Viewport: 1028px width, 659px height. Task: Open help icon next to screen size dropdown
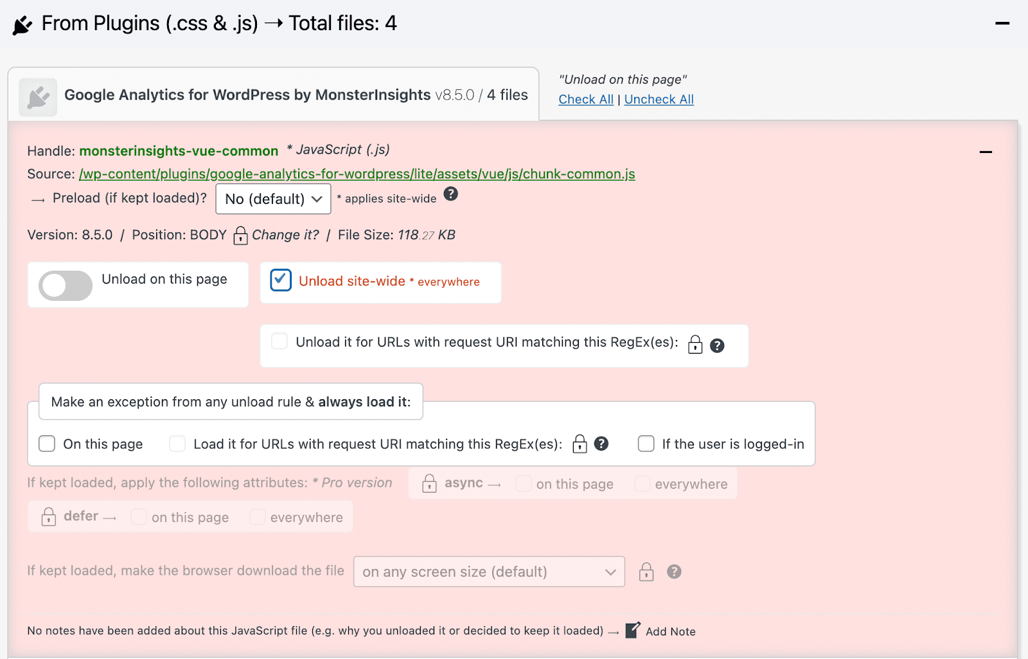tap(674, 572)
